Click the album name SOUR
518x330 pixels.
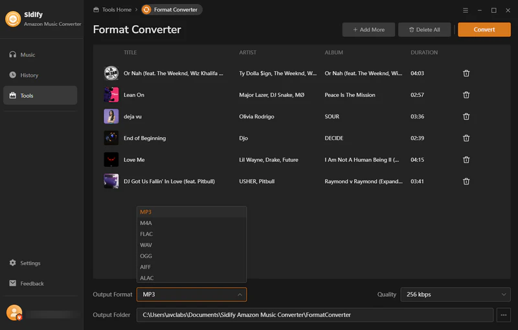(332, 116)
